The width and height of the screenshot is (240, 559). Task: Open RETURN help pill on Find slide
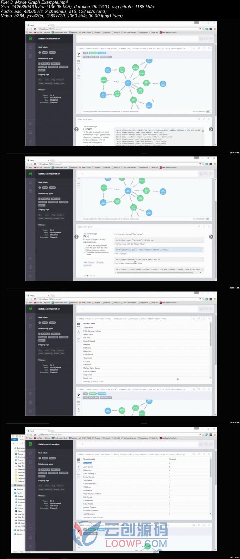pos(88,266)
